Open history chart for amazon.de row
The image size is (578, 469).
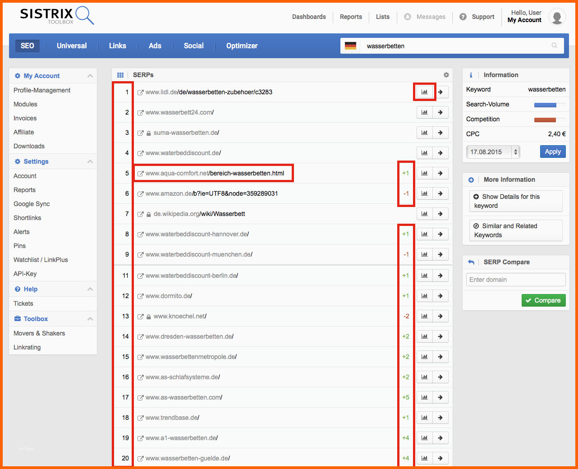point(425,193)
